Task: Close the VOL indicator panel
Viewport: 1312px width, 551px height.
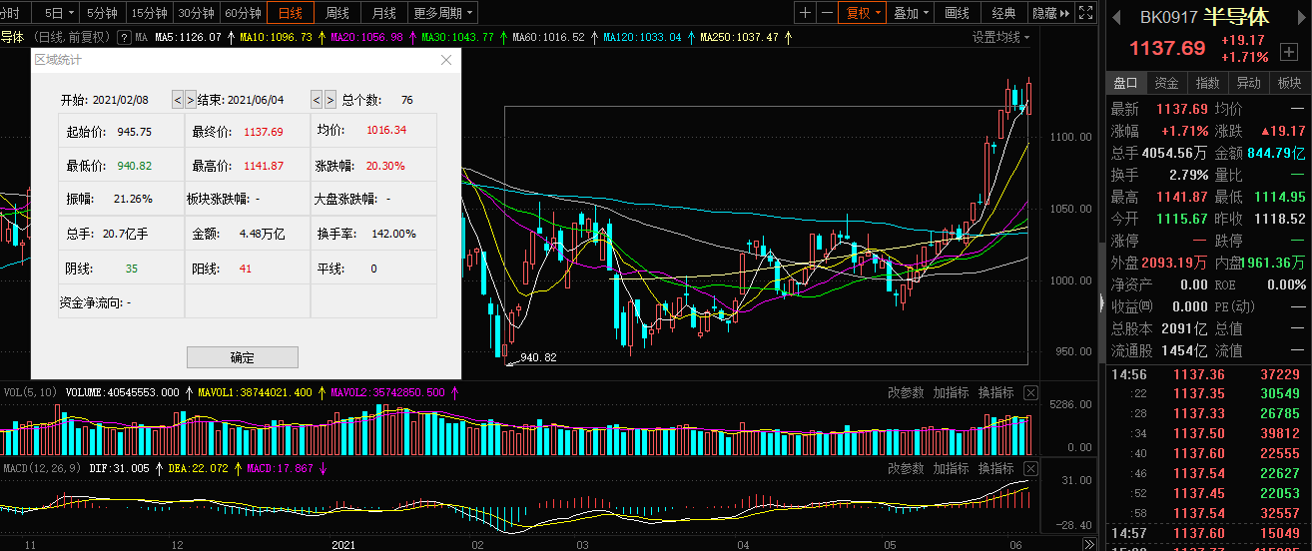Action: point(1031,392)
